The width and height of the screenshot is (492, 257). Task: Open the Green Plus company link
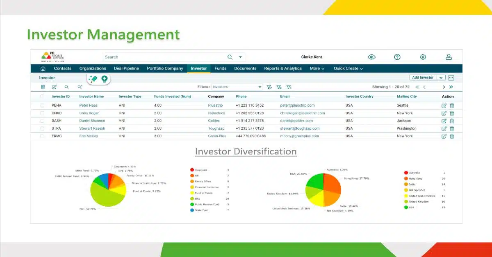coord(217,136)
